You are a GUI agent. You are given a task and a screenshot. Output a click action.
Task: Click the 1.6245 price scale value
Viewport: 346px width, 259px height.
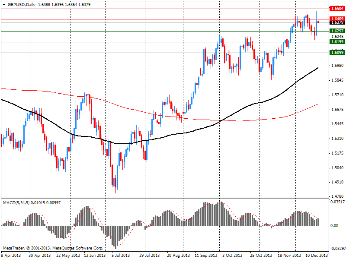coord(337,37)
